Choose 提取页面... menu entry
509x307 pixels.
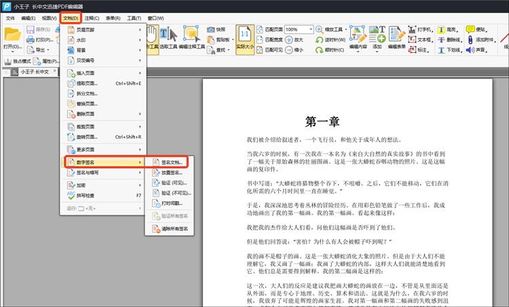click(x=104, y=84)
